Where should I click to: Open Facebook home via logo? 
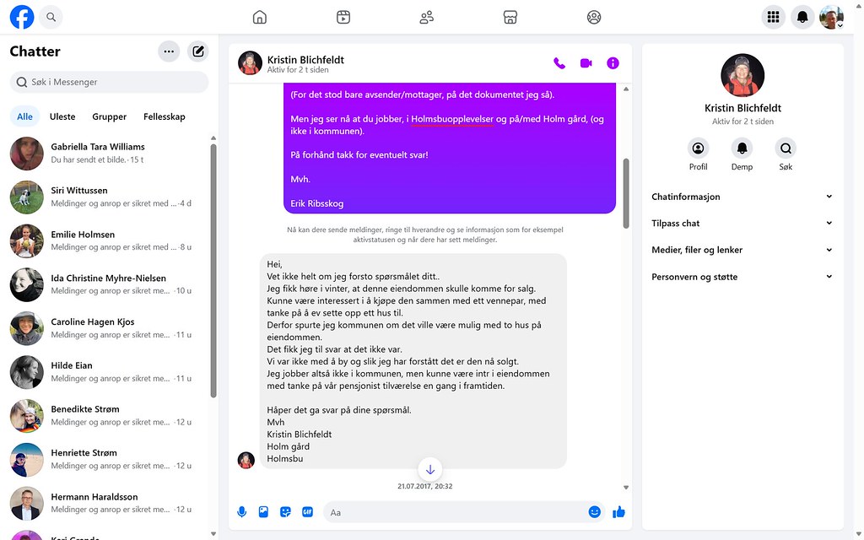pyautogui.click(x=22, y=17)
